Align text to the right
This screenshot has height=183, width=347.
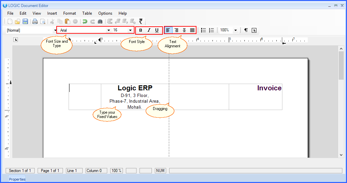coord(176,30)
